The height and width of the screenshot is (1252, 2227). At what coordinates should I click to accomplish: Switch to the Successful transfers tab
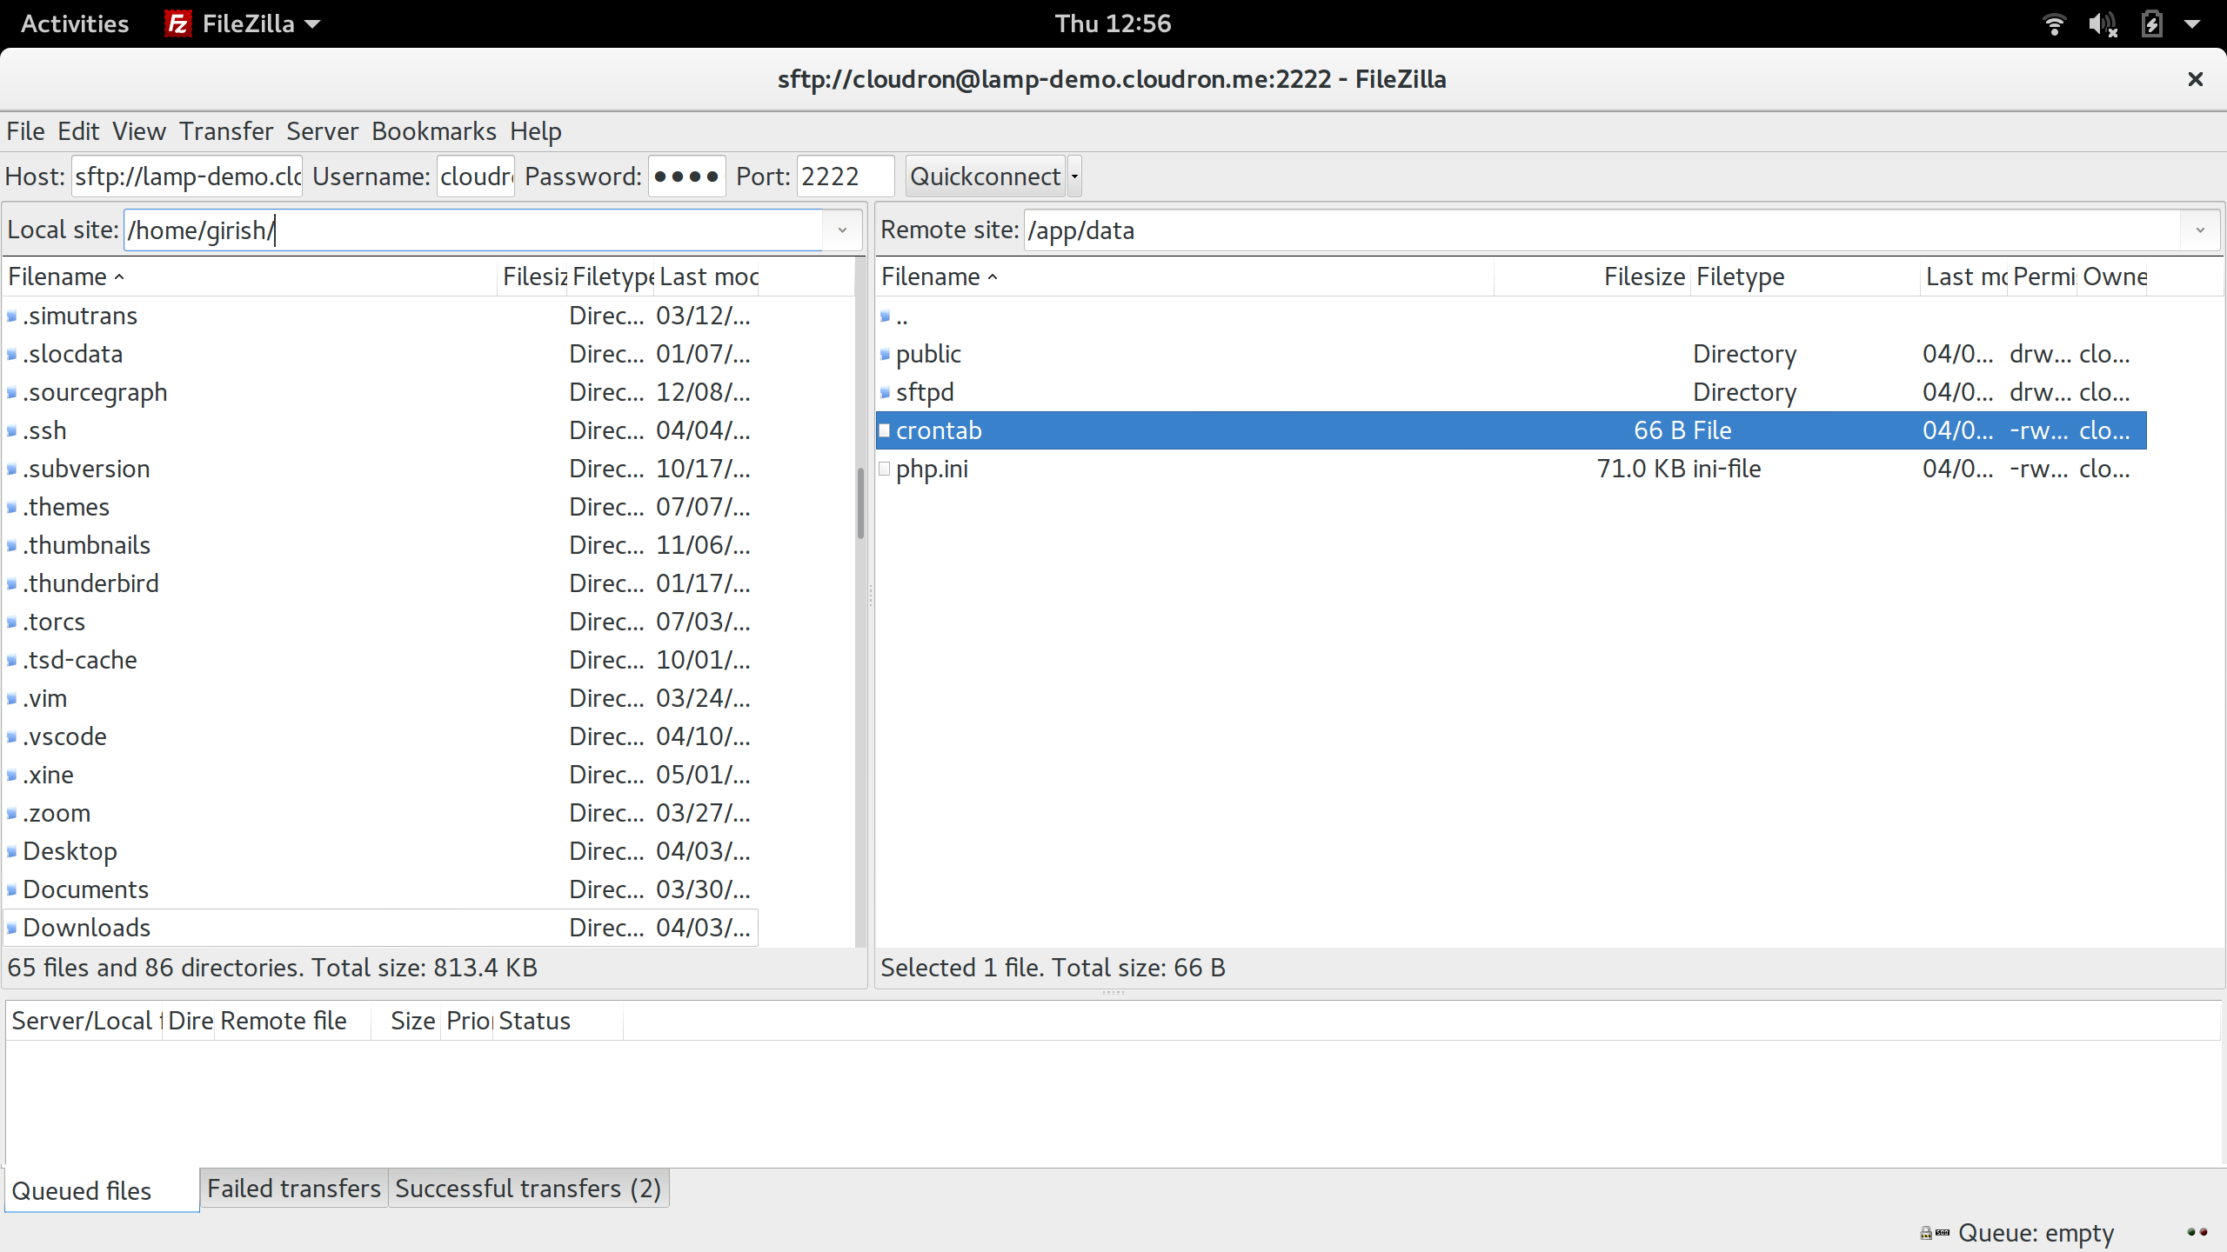528,1189
